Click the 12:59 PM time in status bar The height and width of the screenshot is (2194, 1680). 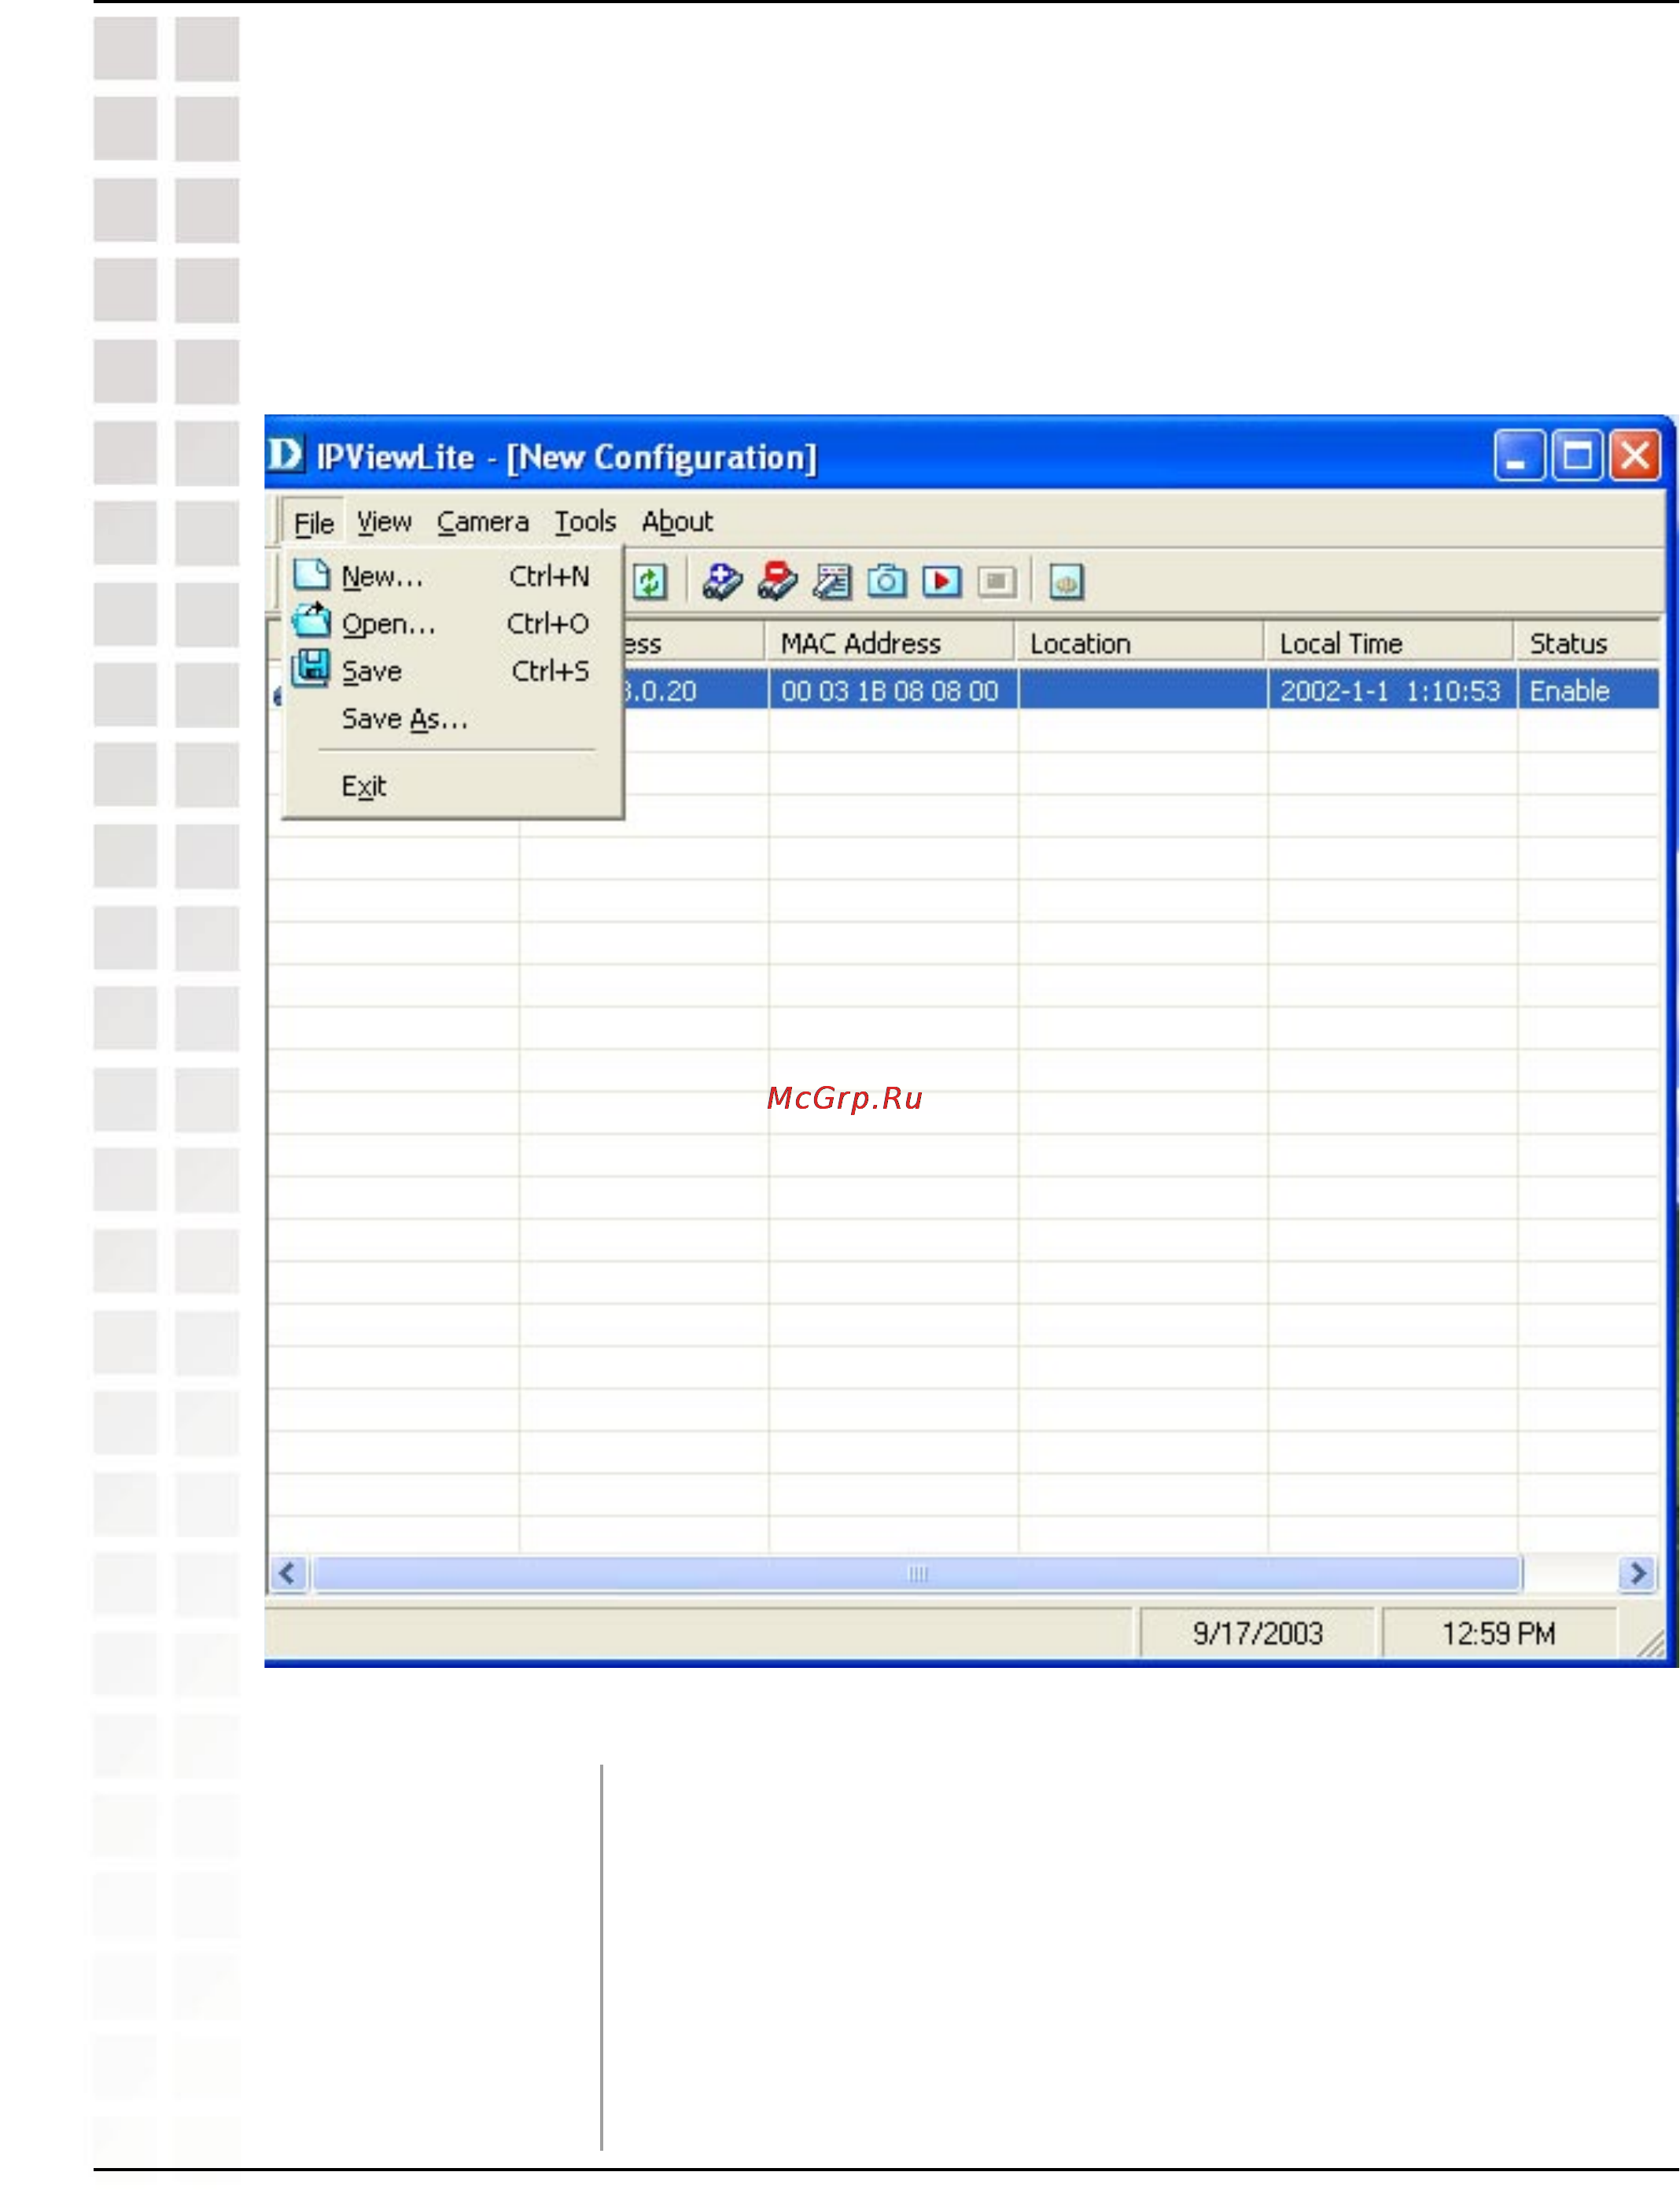[1498, 1633]
